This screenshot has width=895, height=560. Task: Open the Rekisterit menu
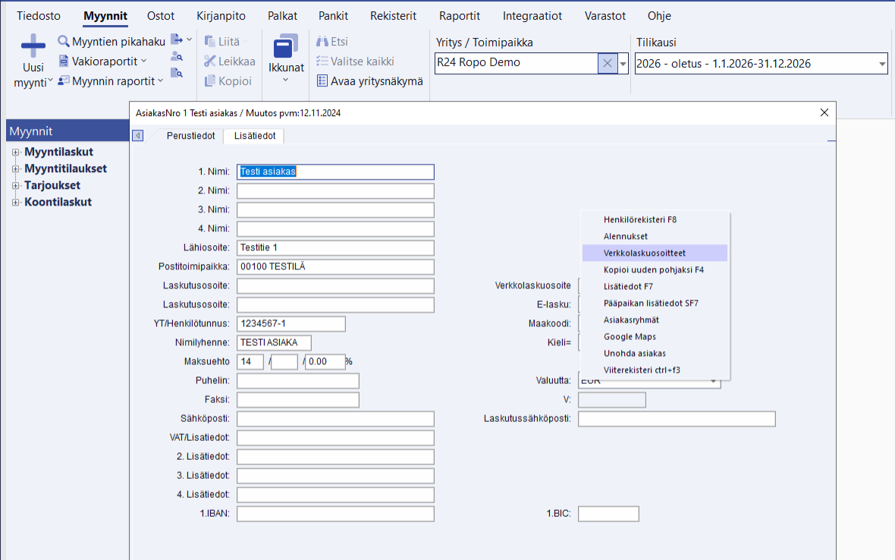click(394, 16)
